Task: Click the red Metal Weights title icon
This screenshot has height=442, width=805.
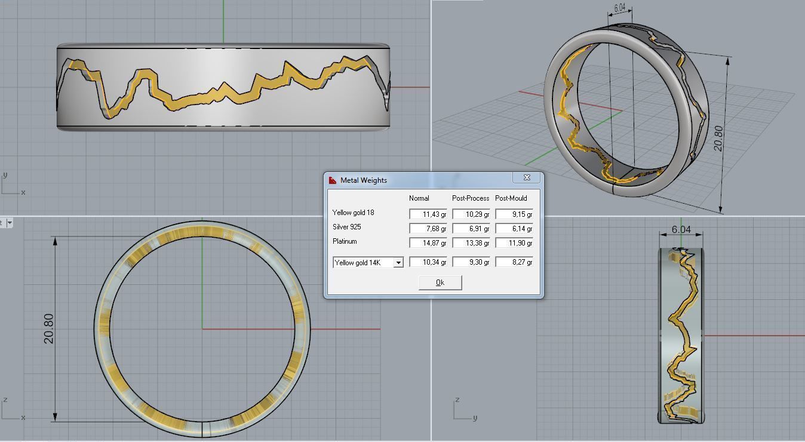Action: coord(333,180)
